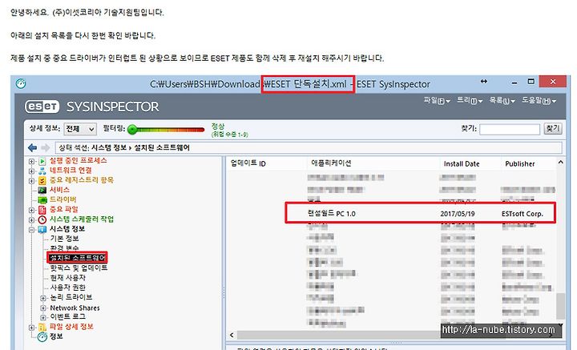
Task: Click the ESTsoft Corp. publisher cell
Action: pyautogui.click(x=523, y=214)
